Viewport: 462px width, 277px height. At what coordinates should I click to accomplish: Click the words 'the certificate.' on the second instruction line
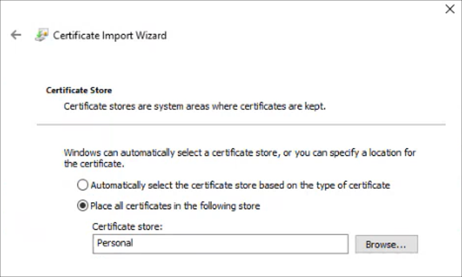(94, 164)
